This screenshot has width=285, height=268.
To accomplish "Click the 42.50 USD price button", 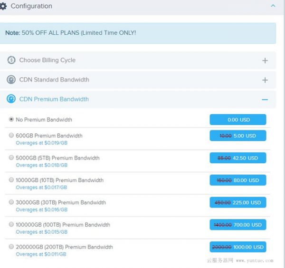I will 238,158.
